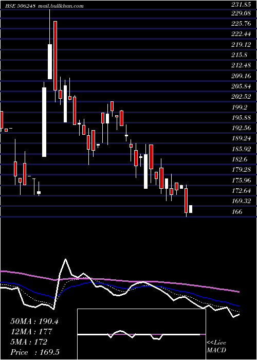
Task: Click the 229.08 price axis label
Action: 241,13
